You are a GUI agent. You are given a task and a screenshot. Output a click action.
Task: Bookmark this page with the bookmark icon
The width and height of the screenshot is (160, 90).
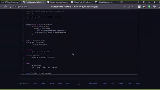(x=133, y=7)
